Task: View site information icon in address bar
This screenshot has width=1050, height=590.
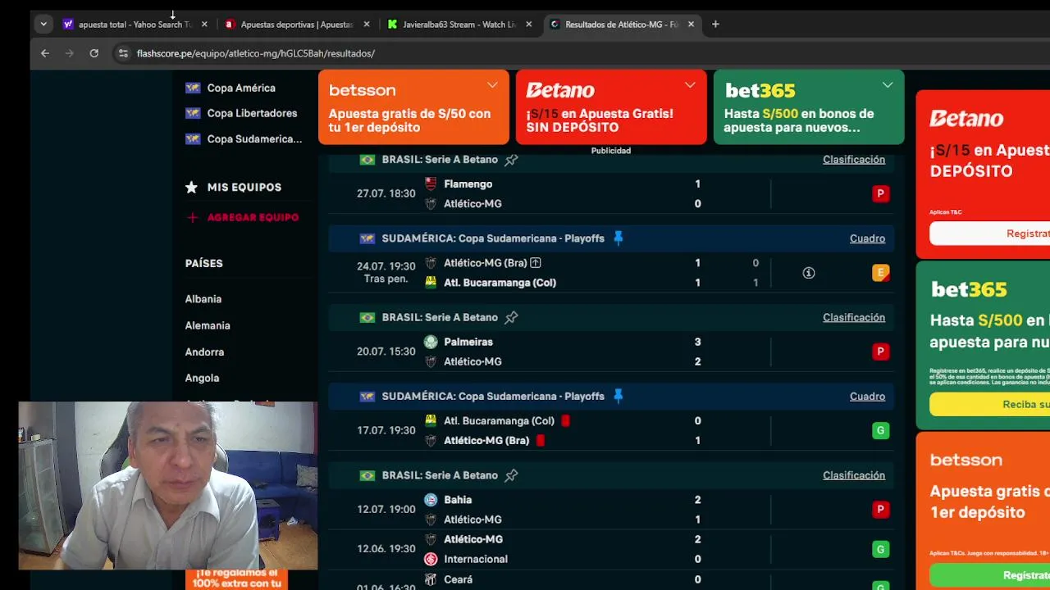Action: click(x=123, y=53)
